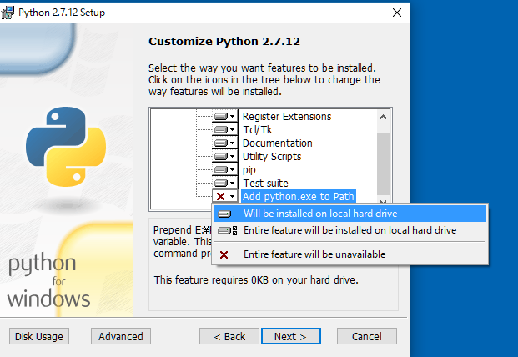Screen dimensions: 518x357
Task: Click the Python installer icon in title bar
Action: 8,13
